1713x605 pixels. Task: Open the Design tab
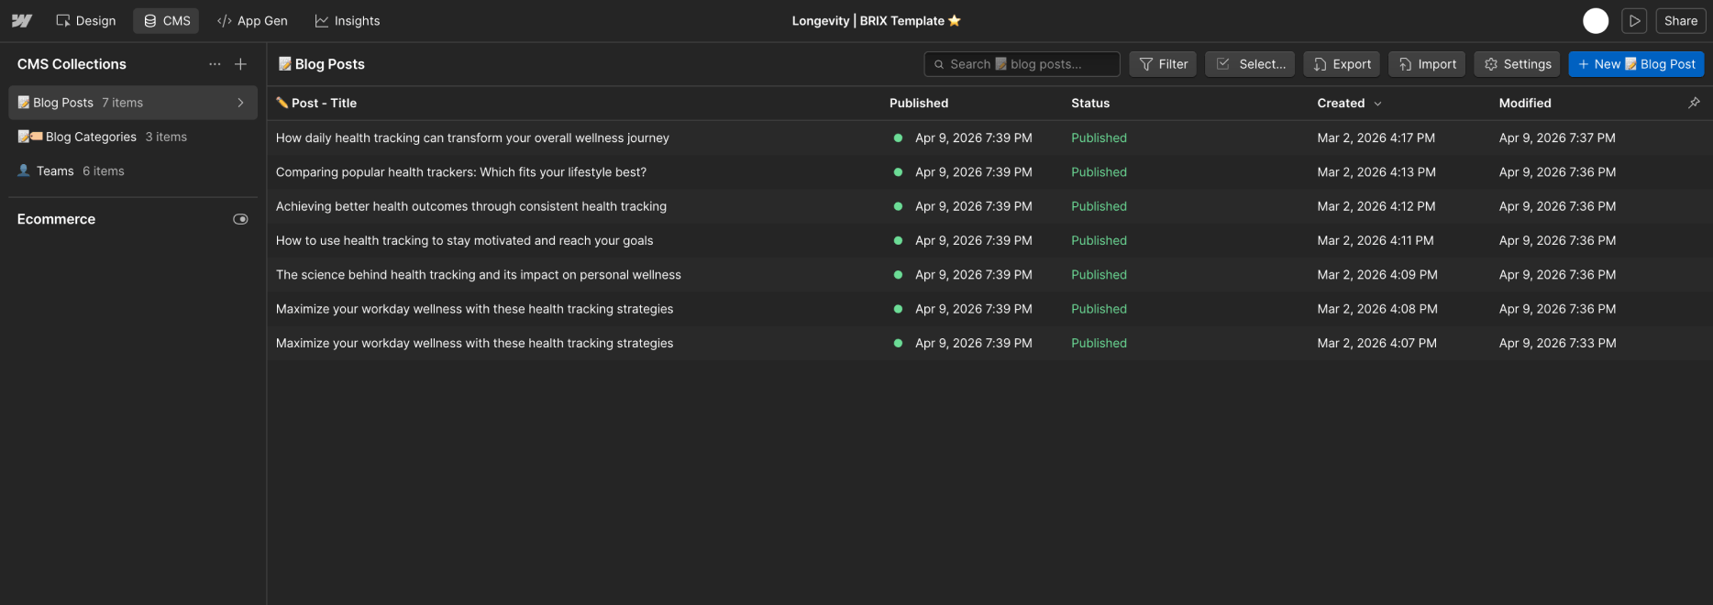click(86, 20)
